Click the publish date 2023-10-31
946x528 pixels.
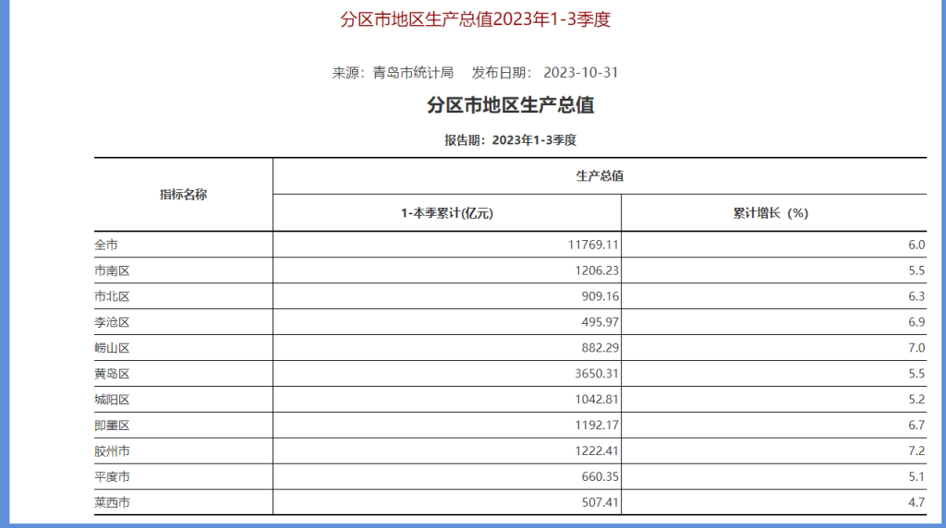(x=580, y=73)
